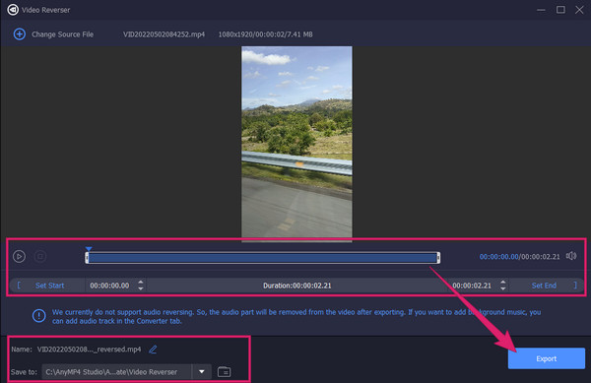Open the output folder icon
The width and height of the screenshot is (591, 383).
[225, 372]
